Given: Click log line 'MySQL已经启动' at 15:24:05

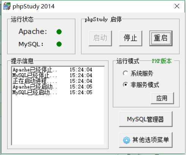Looking at the screenshot, I should click(52, 92).
